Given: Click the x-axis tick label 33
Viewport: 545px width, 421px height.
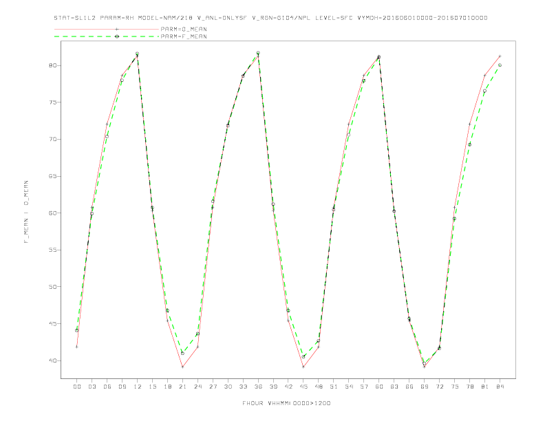Looking at the screenshot, I should point(244,387).
